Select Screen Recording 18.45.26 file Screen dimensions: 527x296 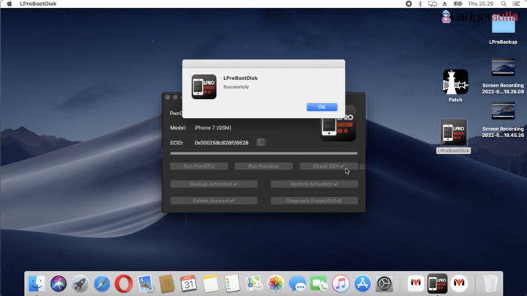pyautogui.click(x=503, y=111)
